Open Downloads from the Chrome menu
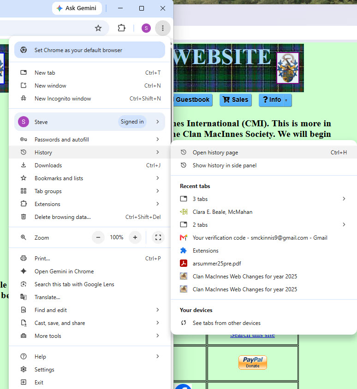This screenshot has height=389, width=357. tap(89, 165)
